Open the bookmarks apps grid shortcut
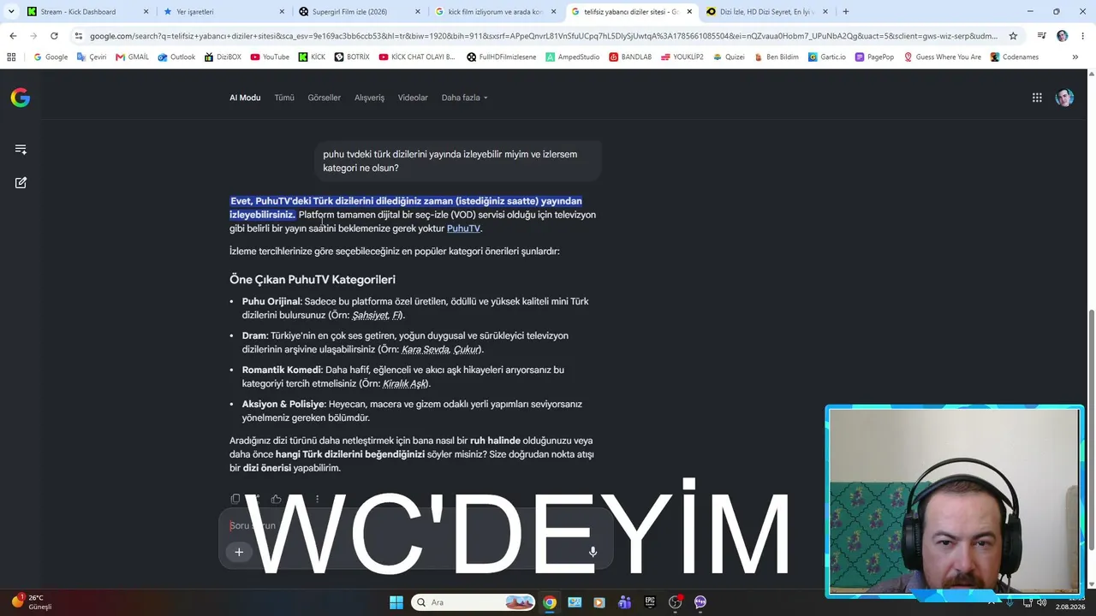Viewport: 1096px width, 616px height. click(x=11, y=57)
